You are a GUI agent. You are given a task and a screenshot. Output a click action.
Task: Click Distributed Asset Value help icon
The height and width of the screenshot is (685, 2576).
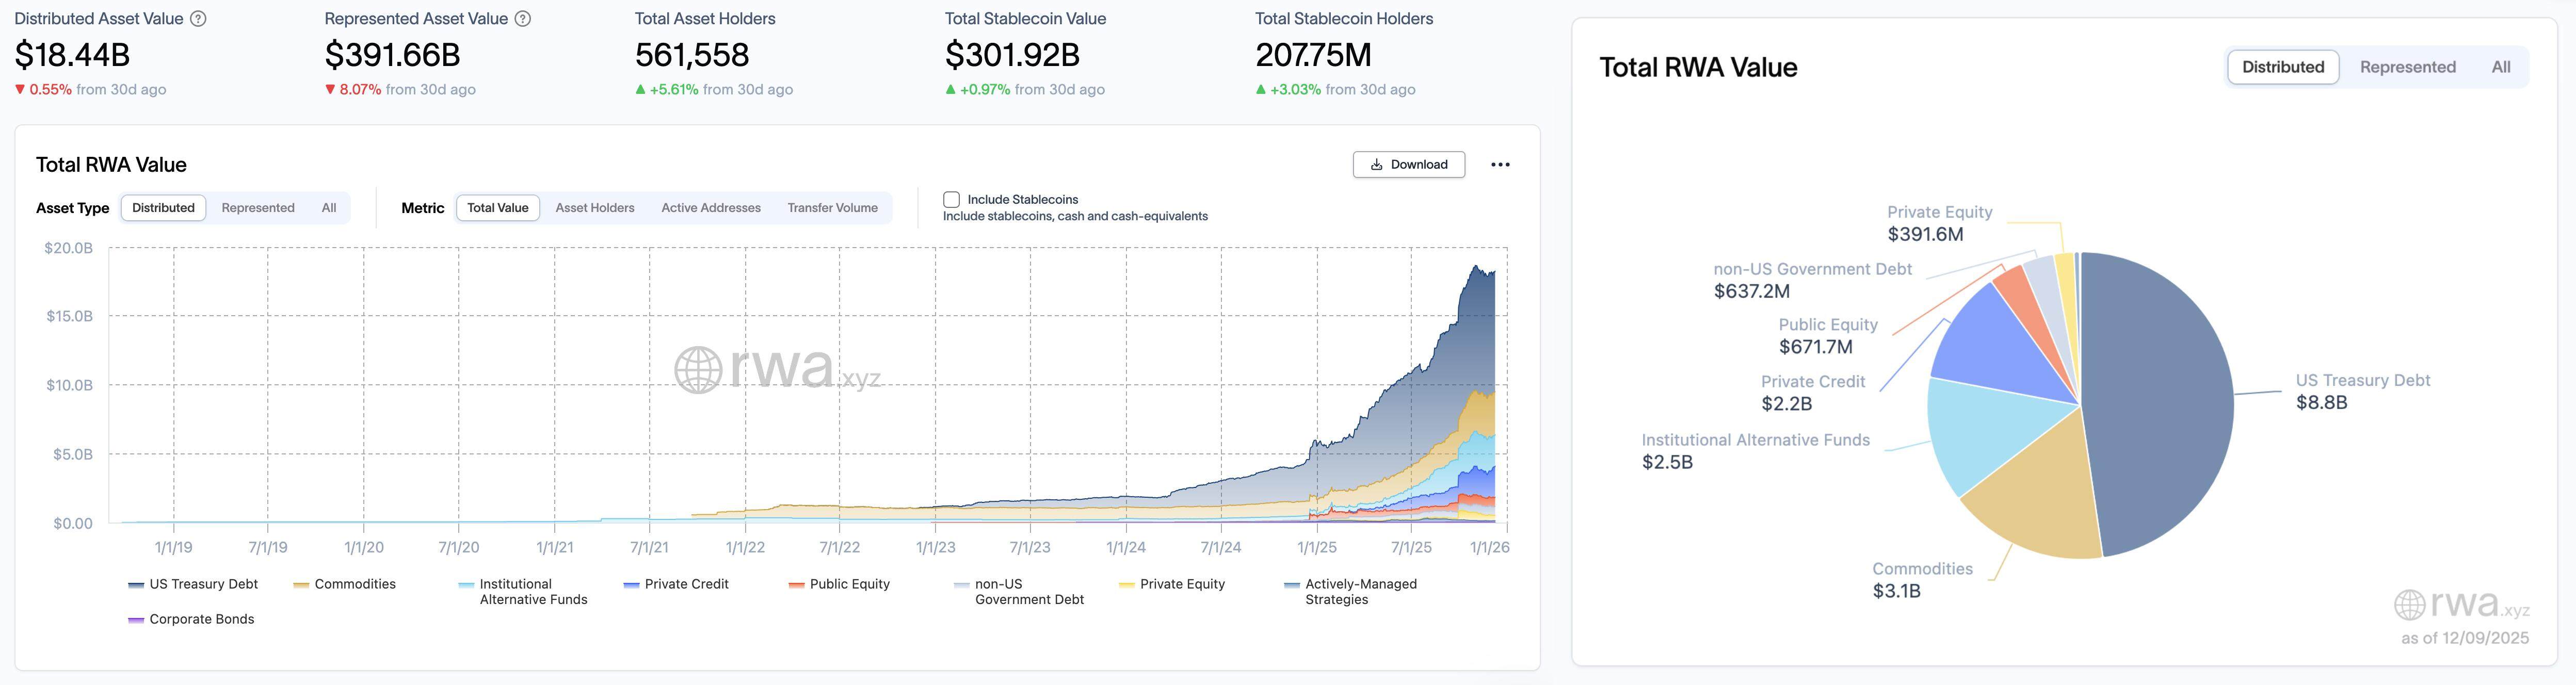pyautogui.click(x=198, y=19)
